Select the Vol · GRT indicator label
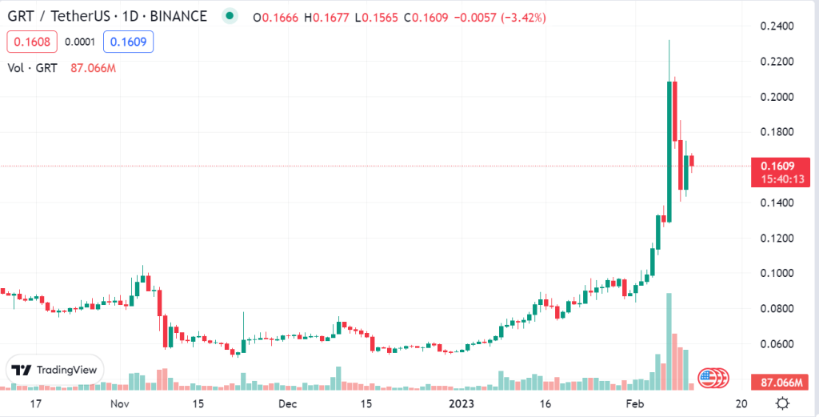 [x=32, y=68]
